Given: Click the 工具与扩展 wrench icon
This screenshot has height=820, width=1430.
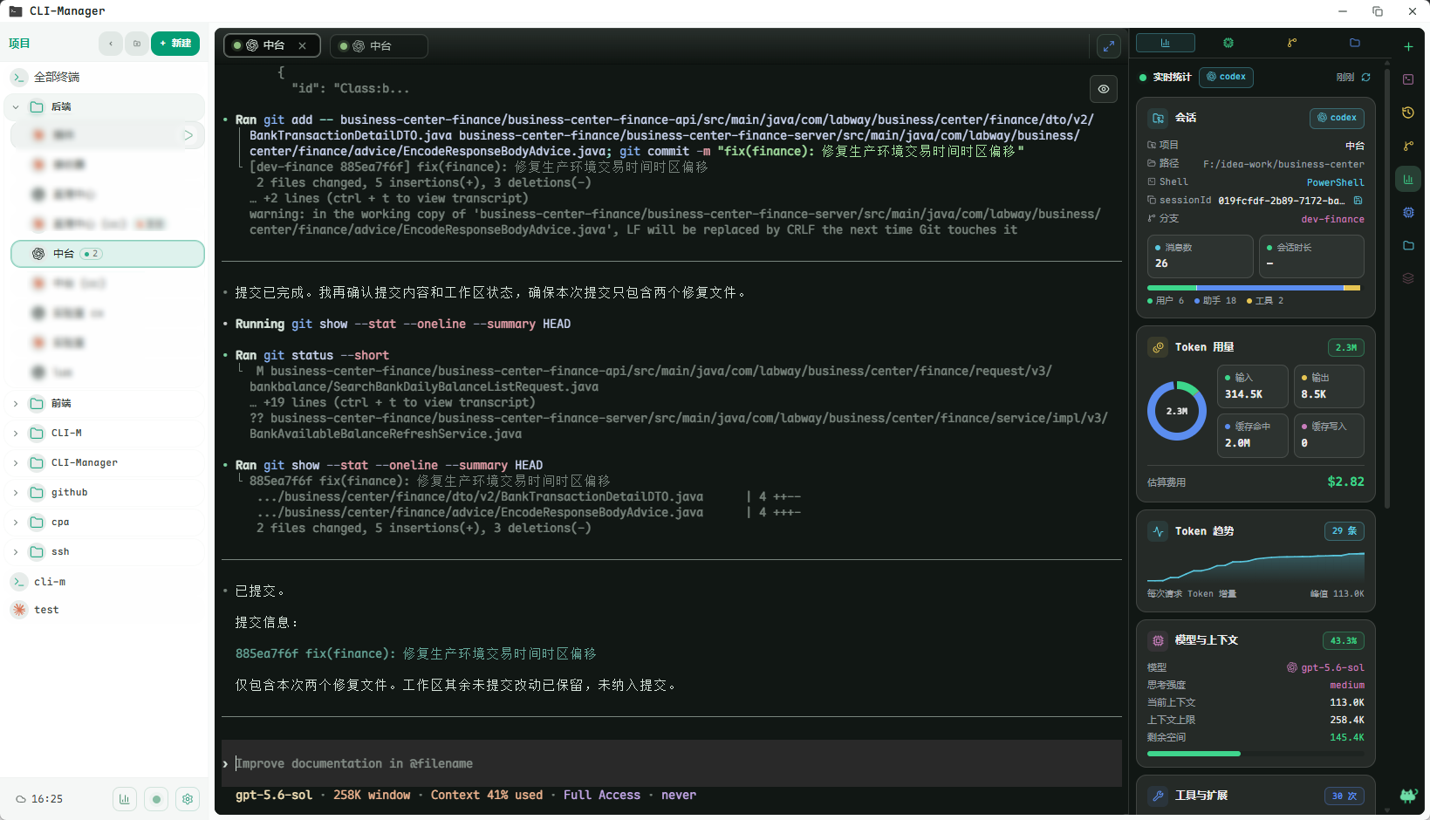Looking at the screenshot, I should pyautogui.click(x=1158, y=796).
